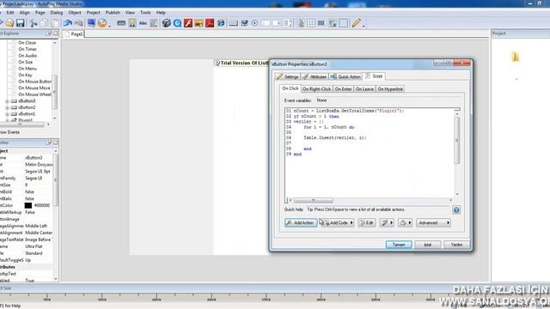Select On Timer event in explorer tree
Viewport: 550px width, 309px height.
coord(27,49)
